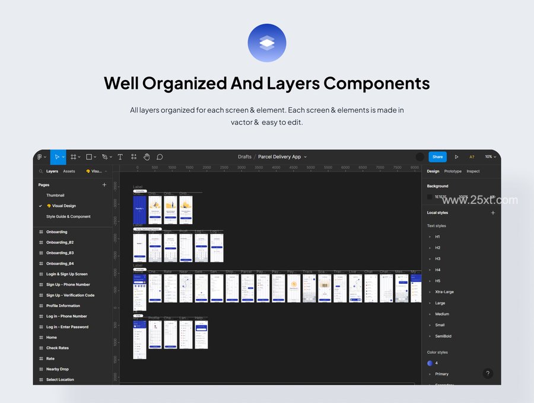
Task: Click the blue Share button
Action: click(x=438, y=157)
